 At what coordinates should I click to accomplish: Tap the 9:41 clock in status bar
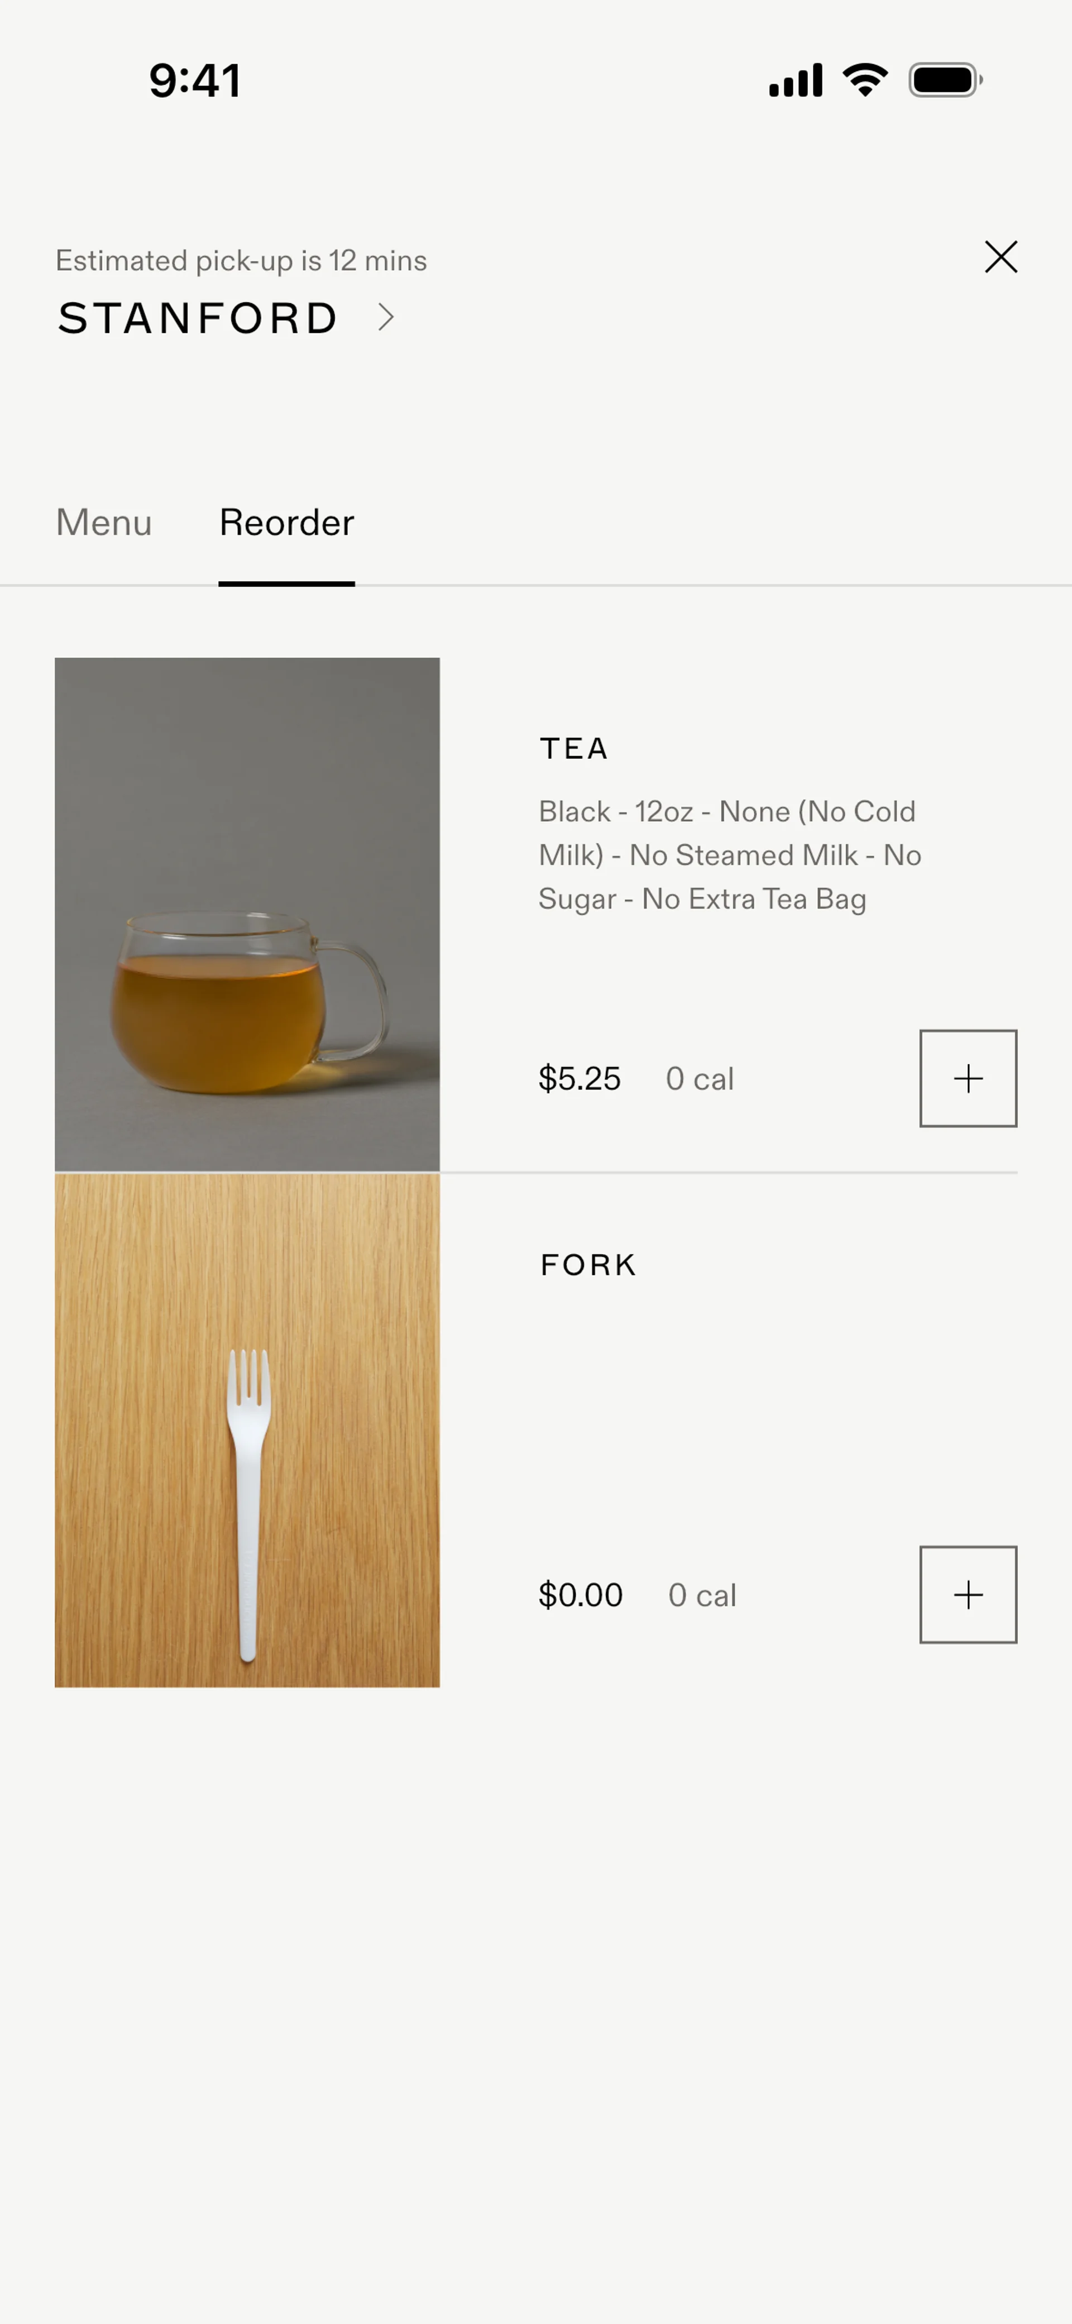pos(195,80)
